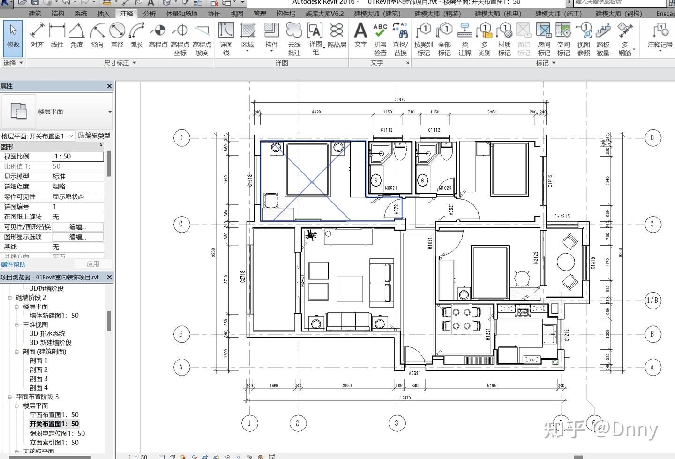Collapse the 剖面 (建筑剖面) tree node

coord(17,352)
